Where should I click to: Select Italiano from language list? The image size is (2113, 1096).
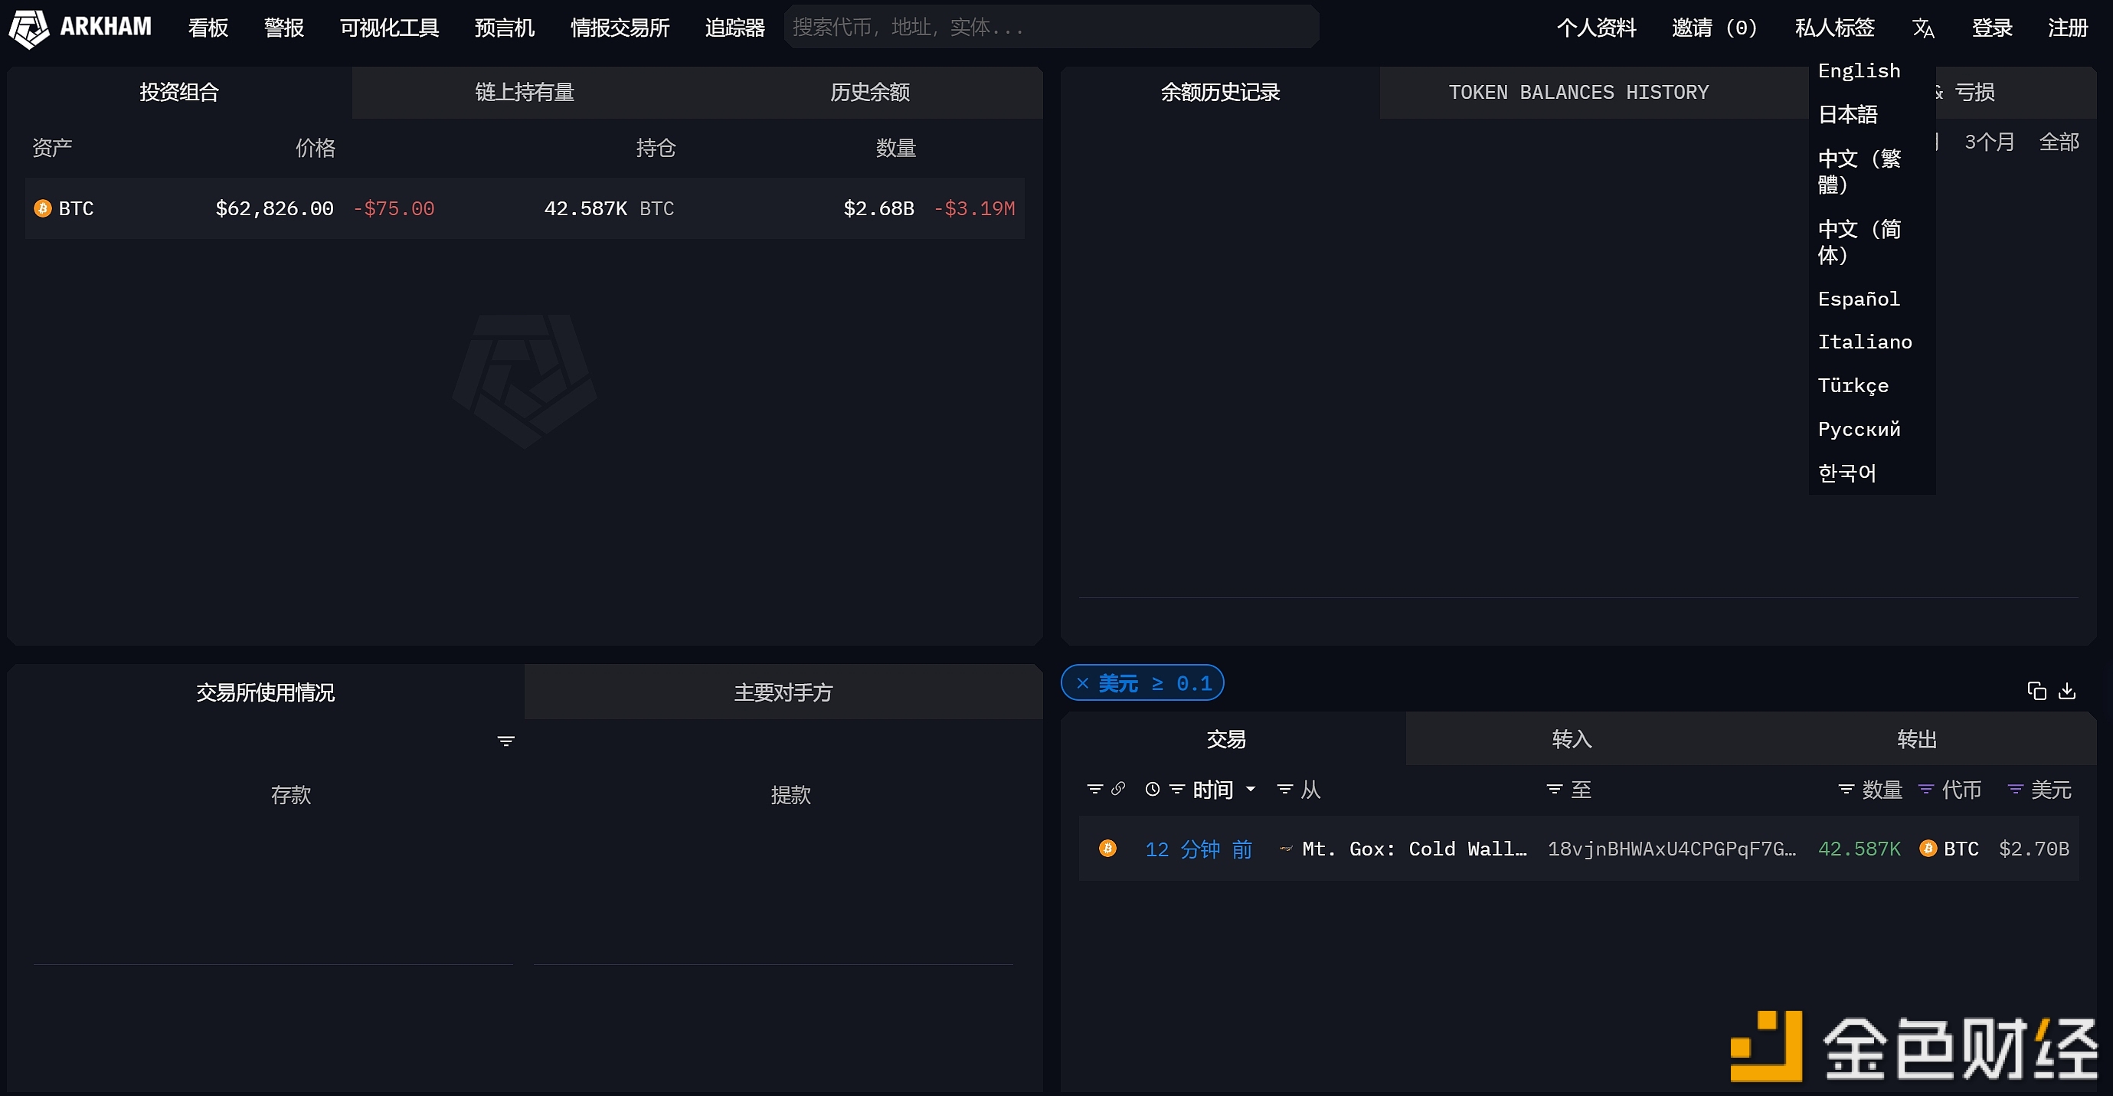1864,342
